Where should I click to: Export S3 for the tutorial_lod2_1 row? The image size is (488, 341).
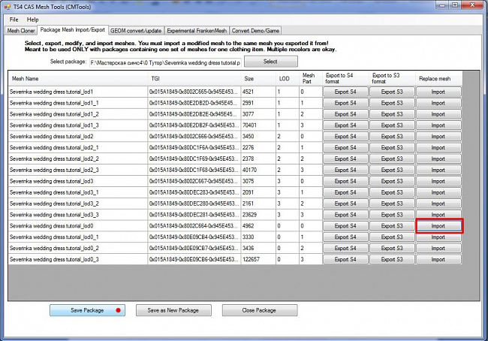392,148
